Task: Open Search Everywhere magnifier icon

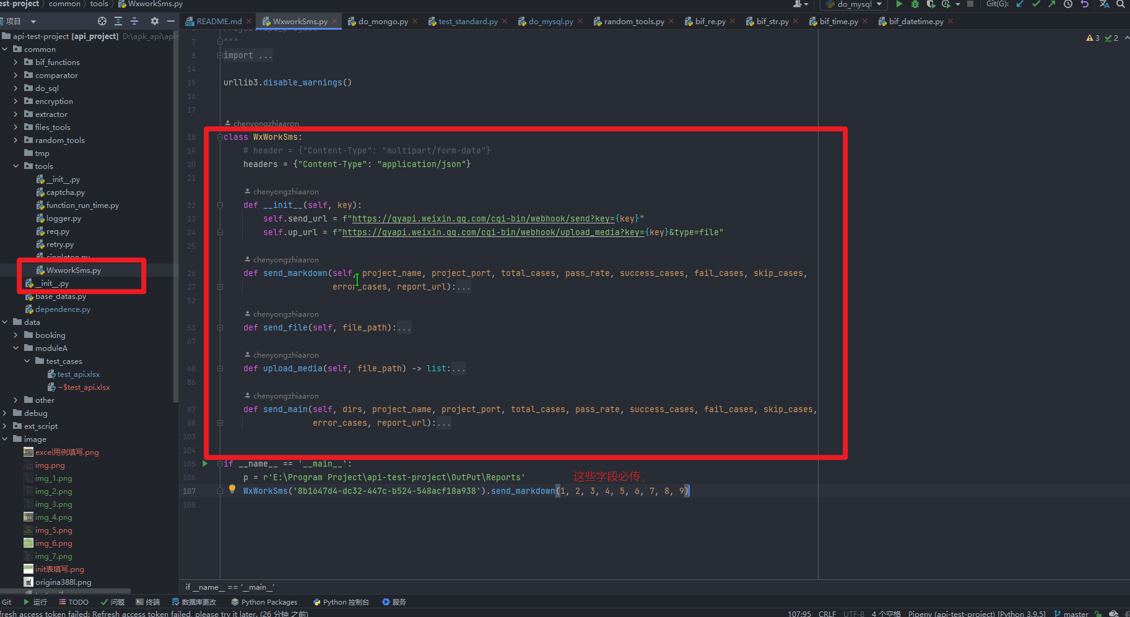Action: (x=1120, y=4)
